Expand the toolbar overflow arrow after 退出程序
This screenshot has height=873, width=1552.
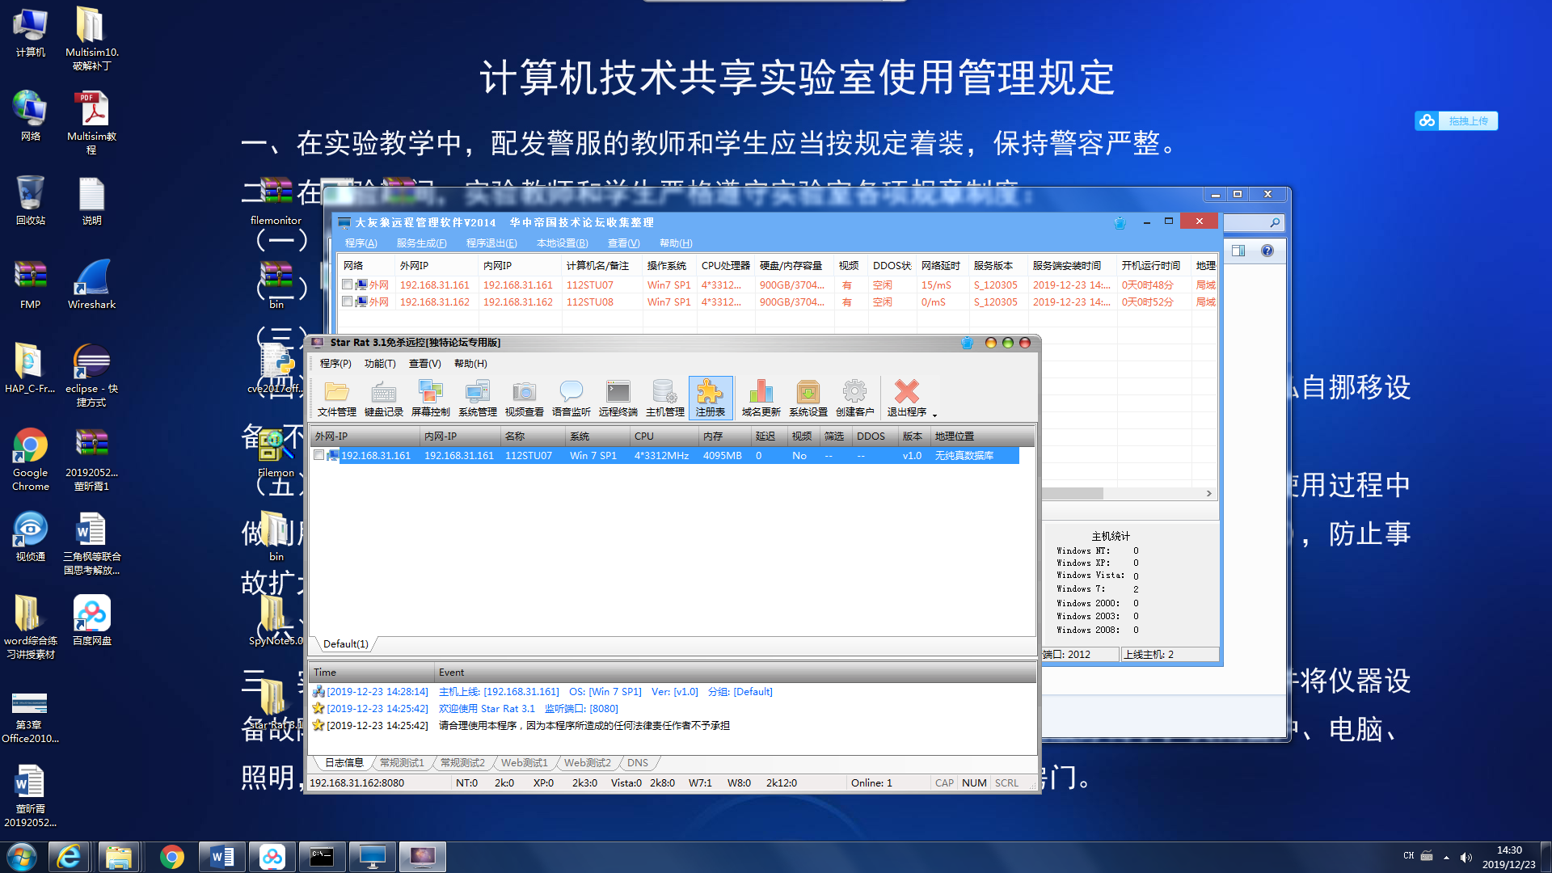click(x=935, y=415)
